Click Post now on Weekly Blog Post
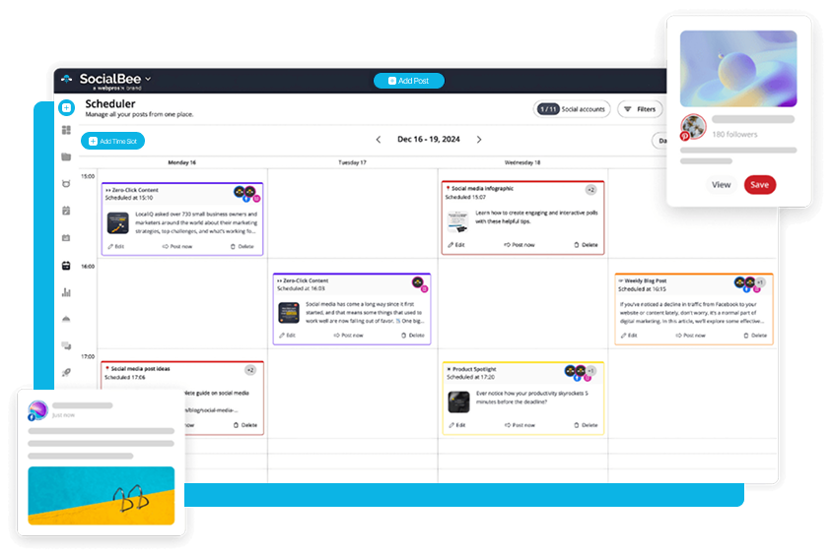The image size is (832, 556). (x=689, y=336)
